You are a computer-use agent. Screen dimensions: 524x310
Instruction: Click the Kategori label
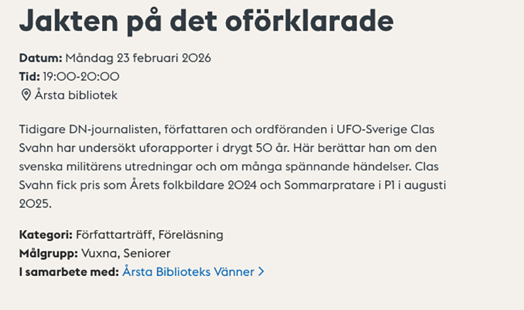coord(45,234)
